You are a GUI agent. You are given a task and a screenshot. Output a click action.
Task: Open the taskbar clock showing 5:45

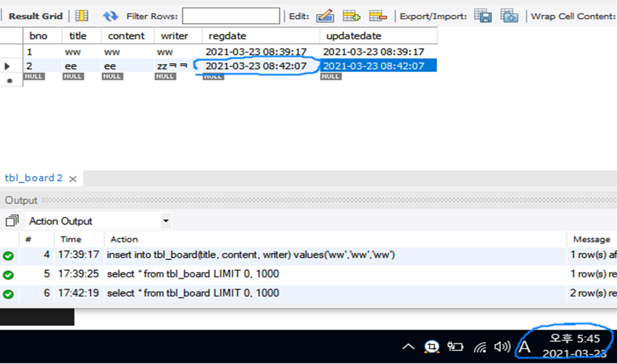pos(575,346)
